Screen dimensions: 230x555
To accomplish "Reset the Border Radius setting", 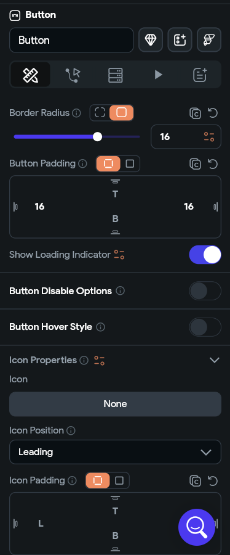I will click(213, 113).
